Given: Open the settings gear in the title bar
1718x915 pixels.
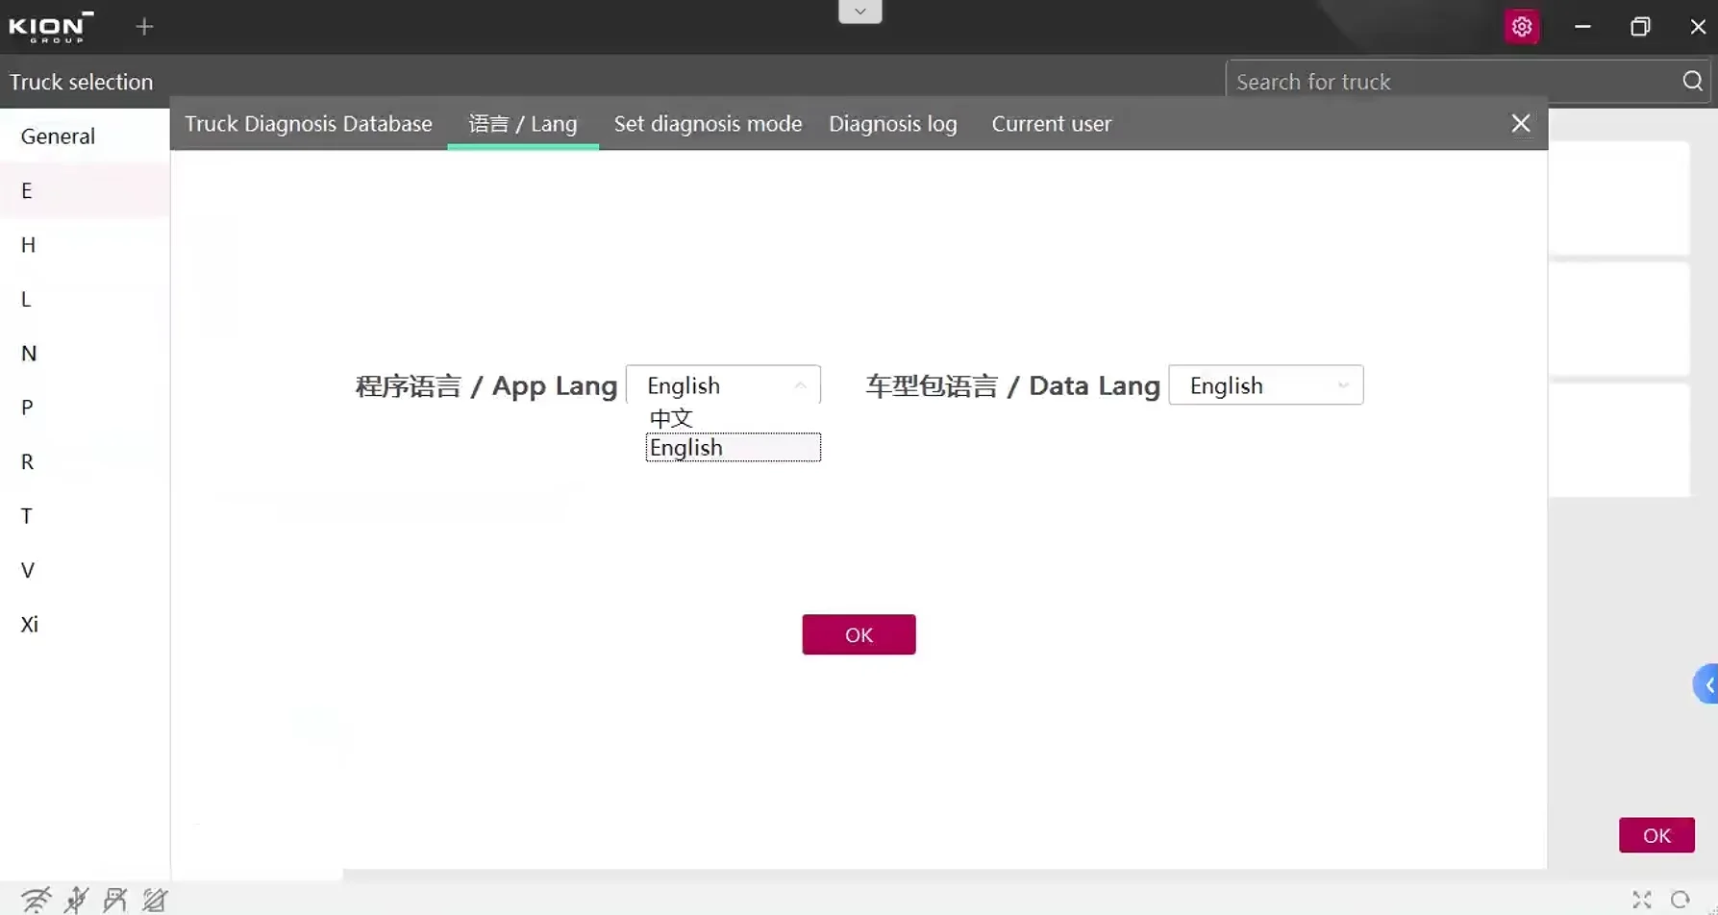Looking at the screenshot, I should click(x=1521, y=27).
